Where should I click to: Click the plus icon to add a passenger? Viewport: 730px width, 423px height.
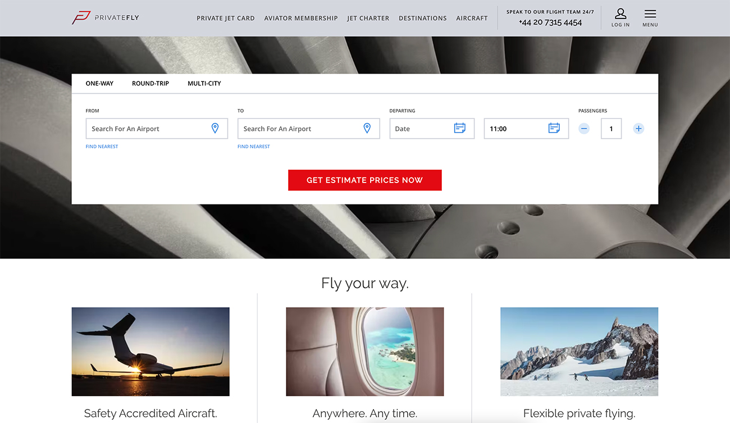(x=638, y=128)
